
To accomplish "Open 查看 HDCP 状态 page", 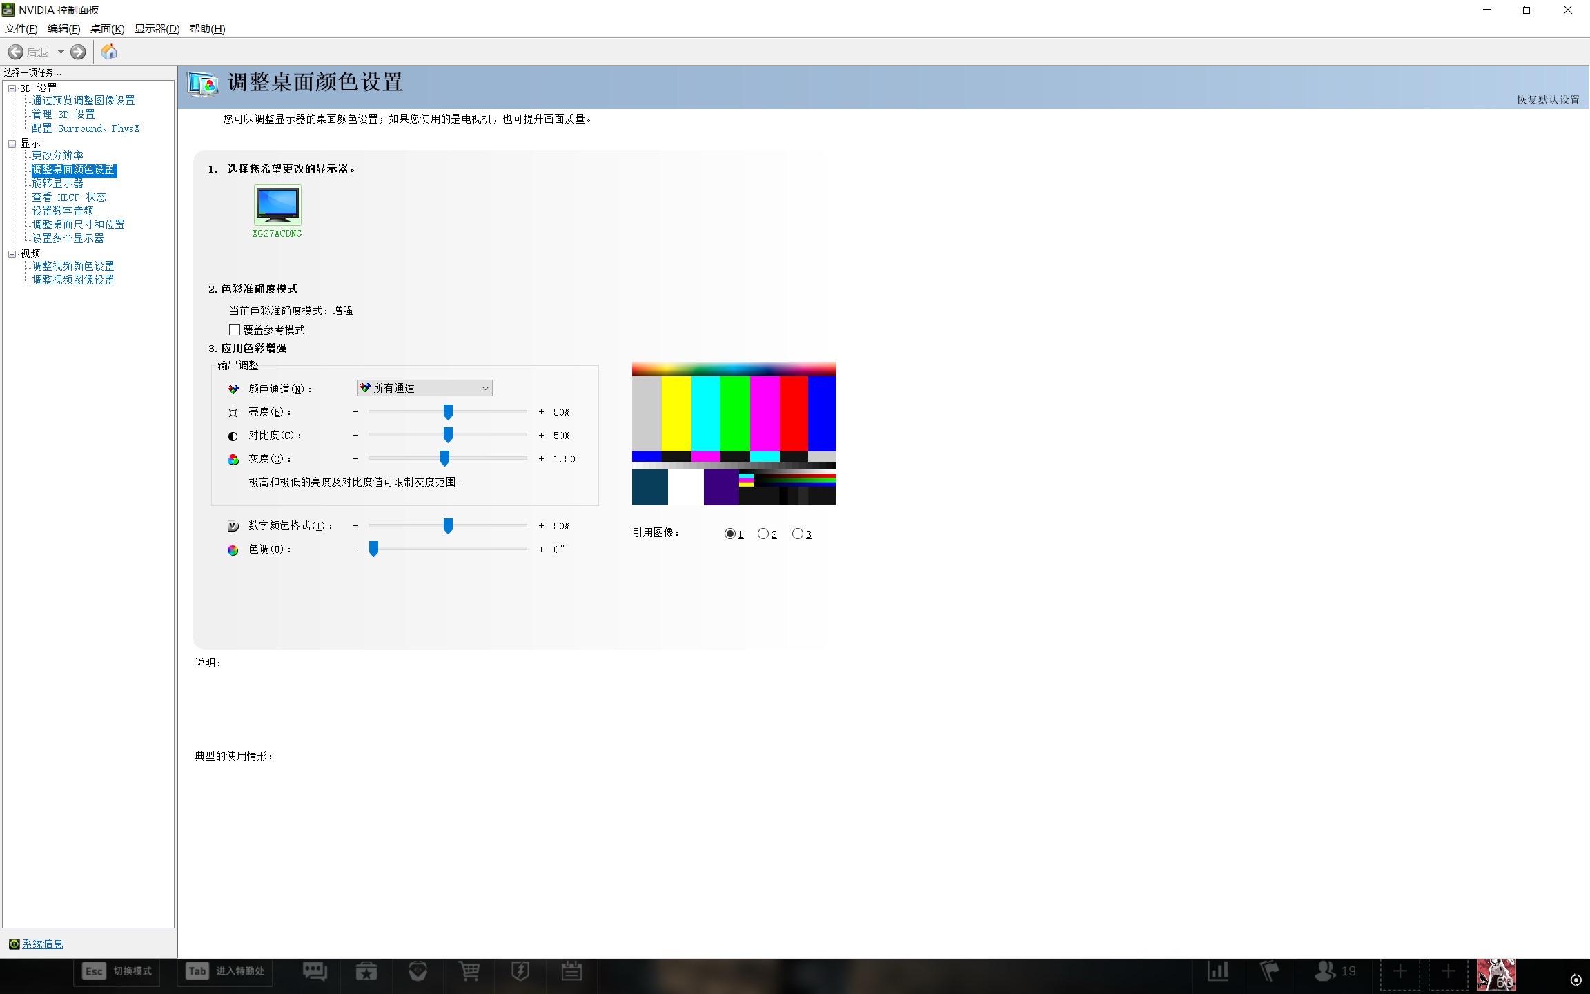I will 69,197.
